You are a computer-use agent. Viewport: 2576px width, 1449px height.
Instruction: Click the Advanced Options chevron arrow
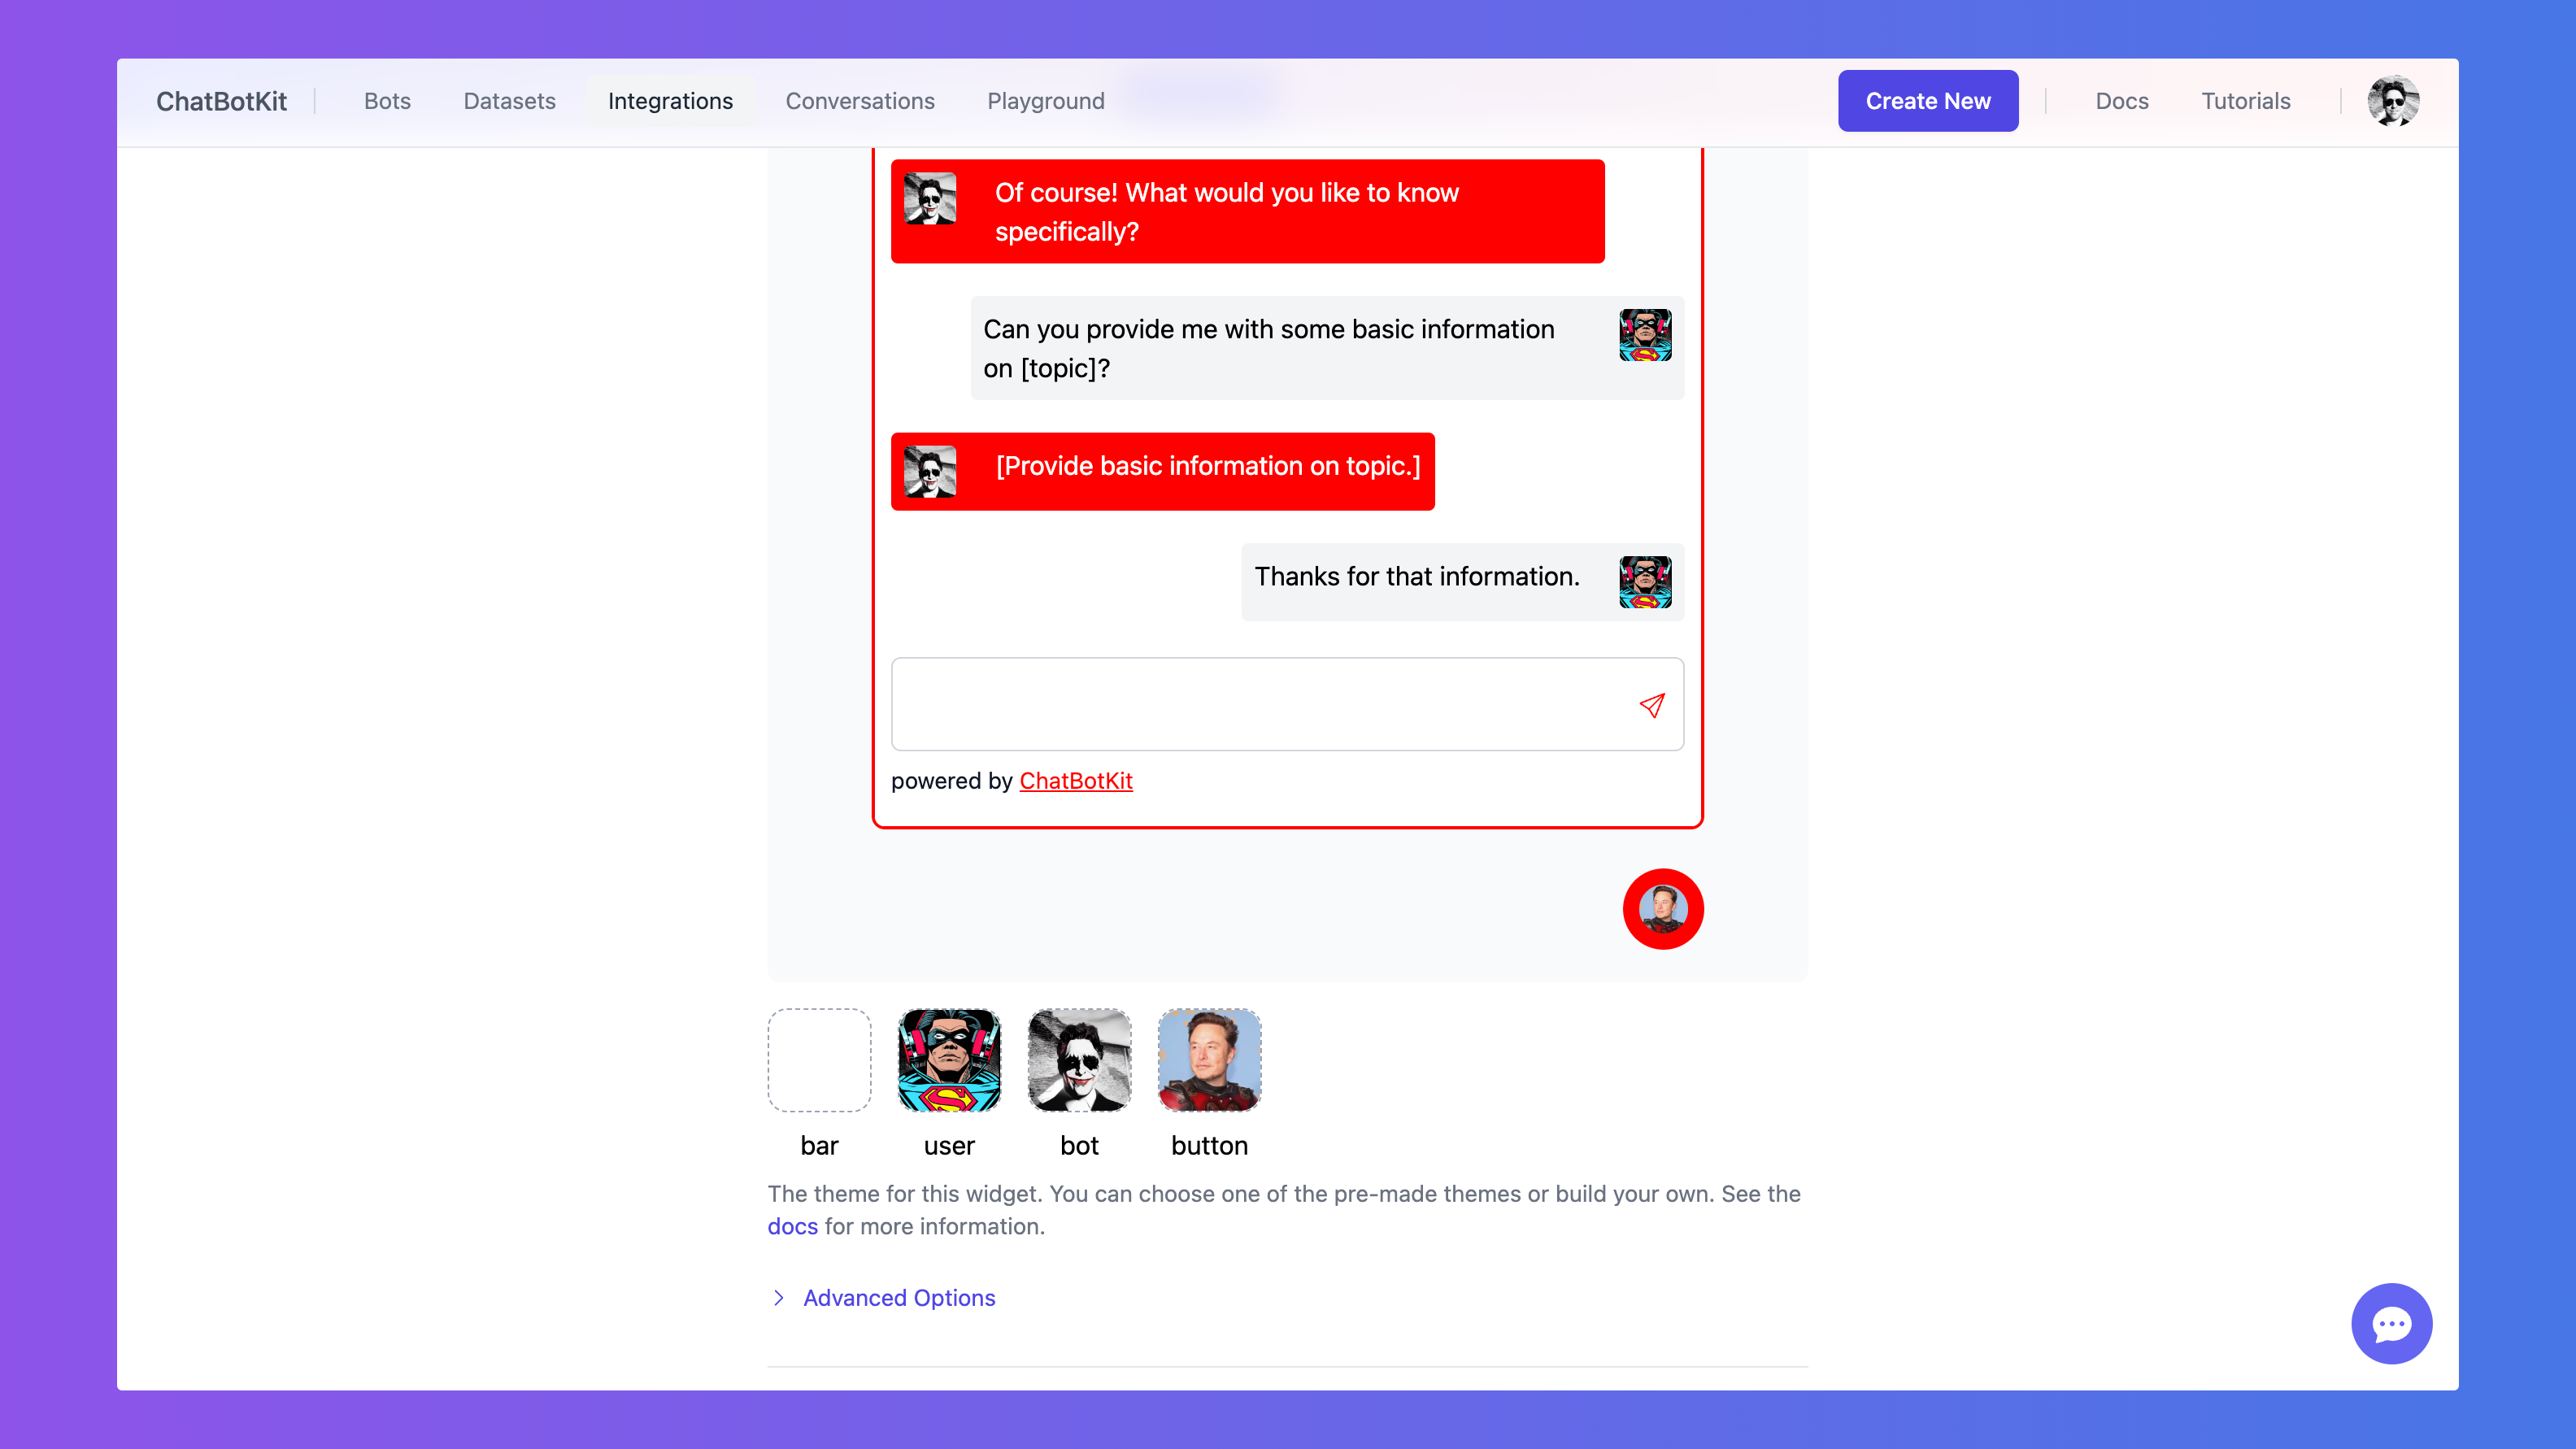[x=779, y=1297]
